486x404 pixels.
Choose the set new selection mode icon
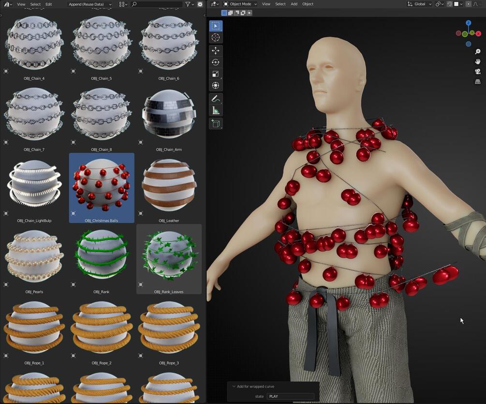click(x=224, y=13)
